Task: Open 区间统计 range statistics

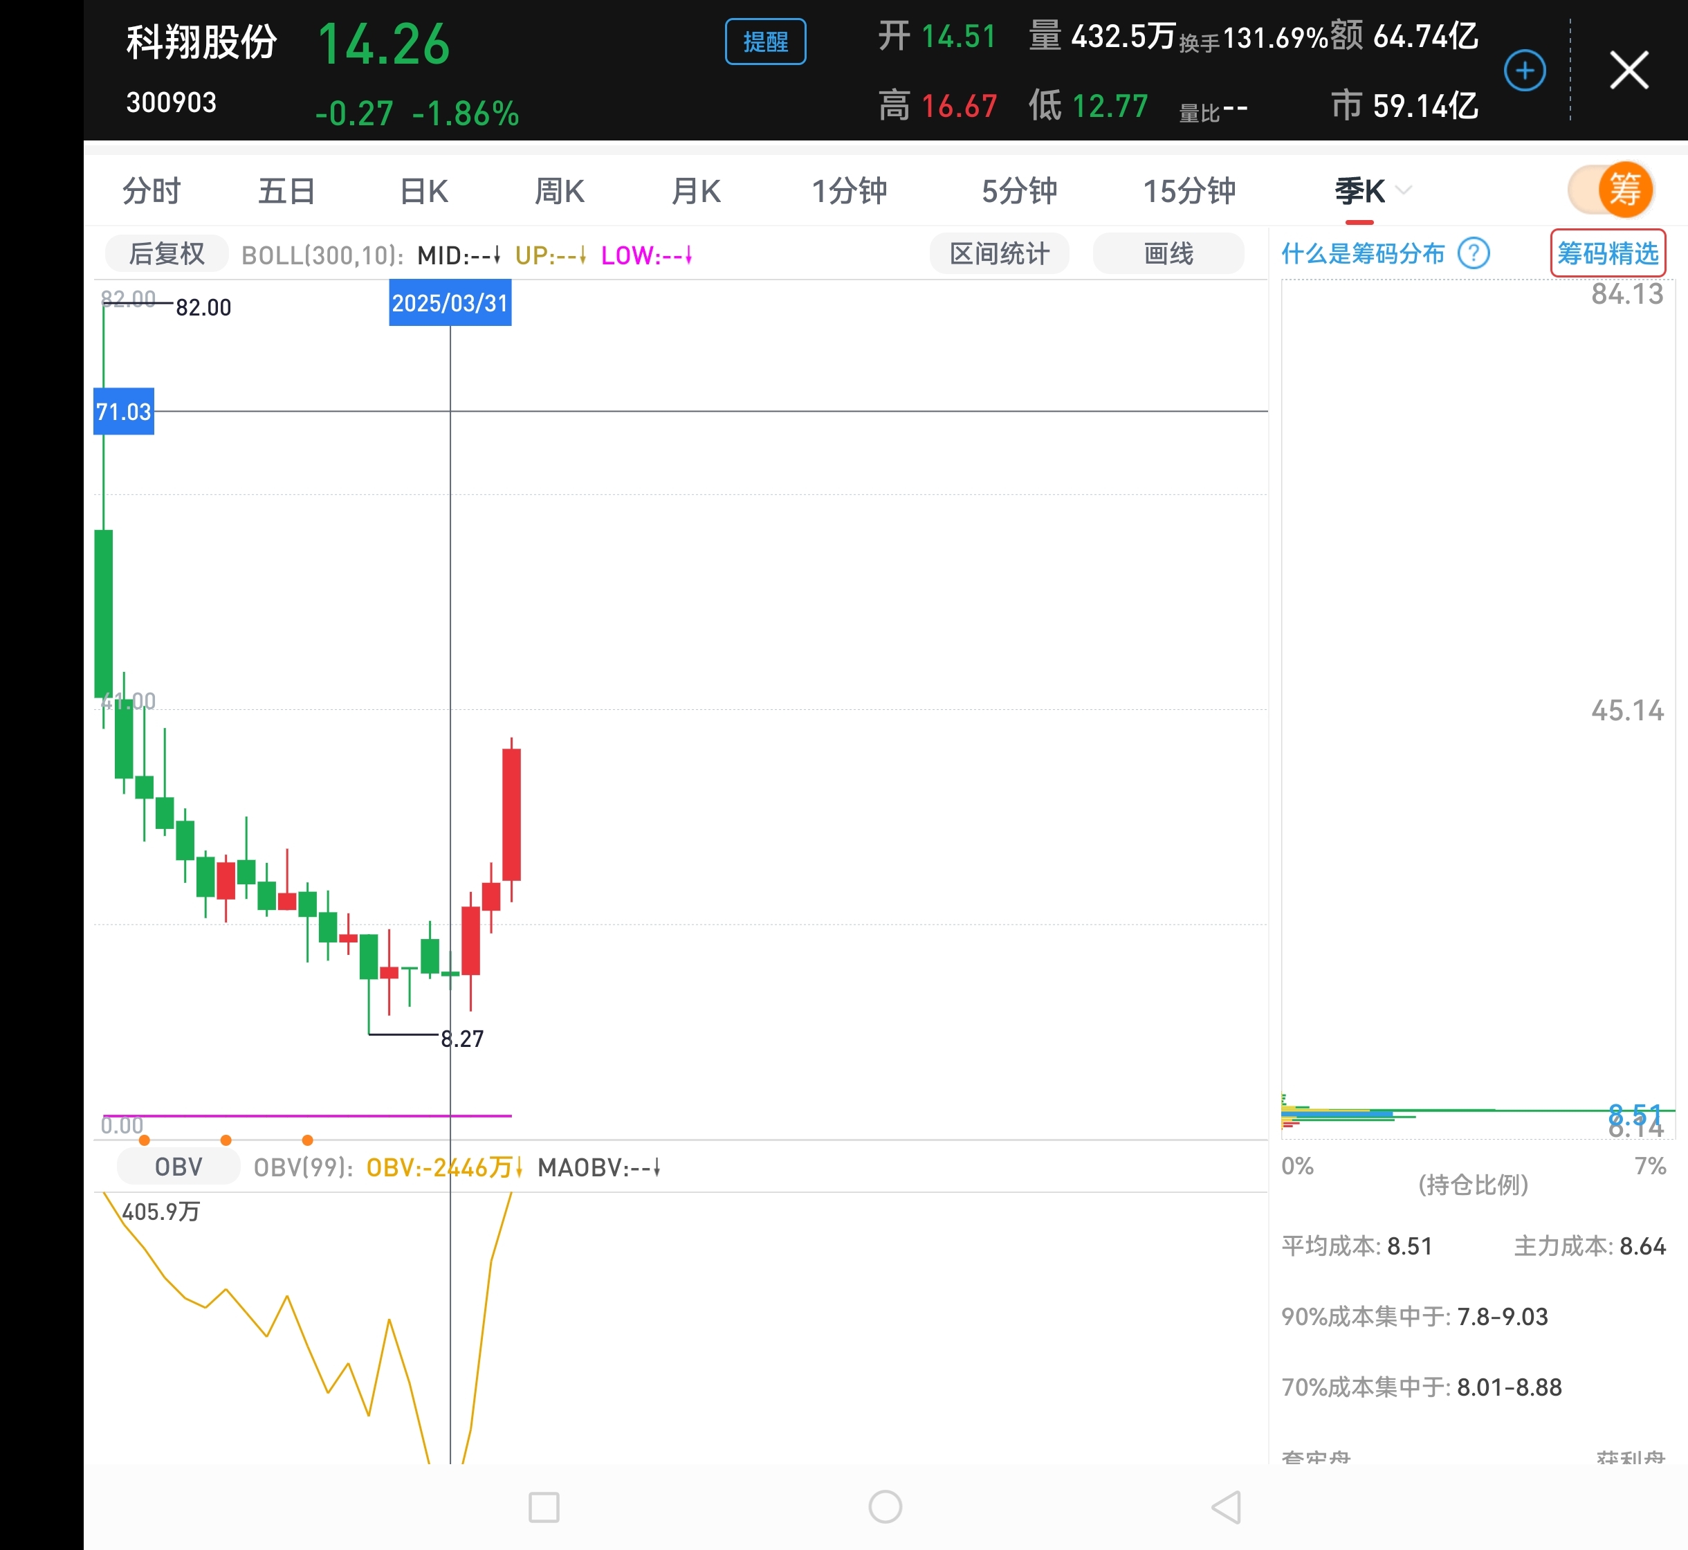Action: pyautogui.click(x=999, y=253)
